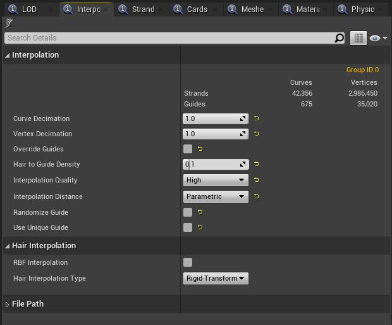
Task: Open the property matrix grid view icon
Action: coord(358,38)
